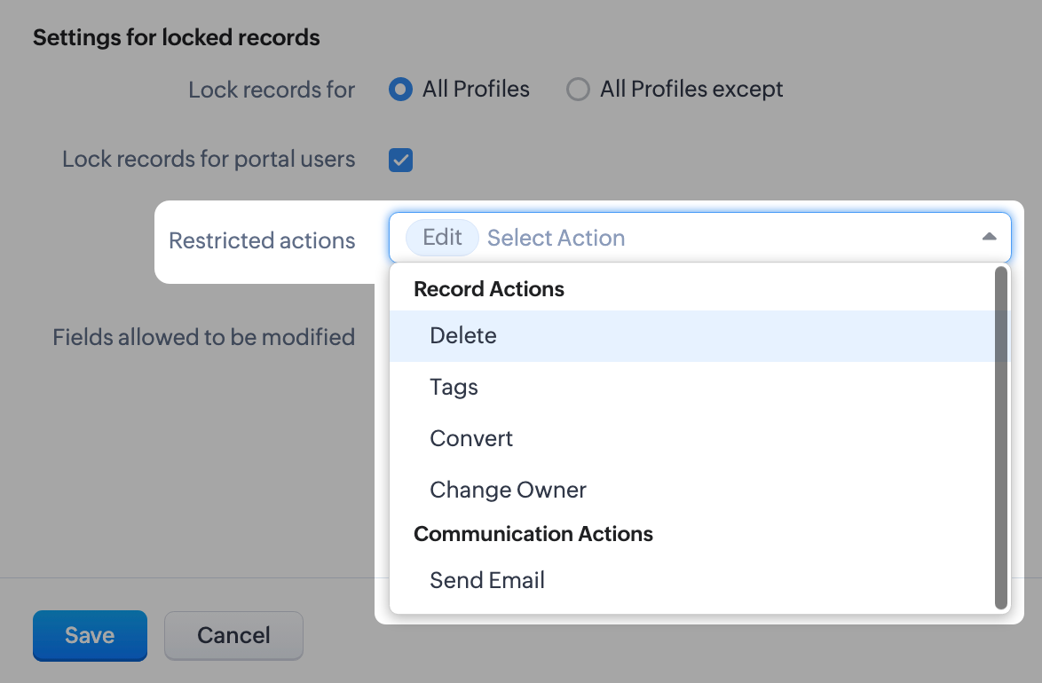
Task: Click the Communication Actions group header
Action: pyautogui.click(x=533, y=534)
